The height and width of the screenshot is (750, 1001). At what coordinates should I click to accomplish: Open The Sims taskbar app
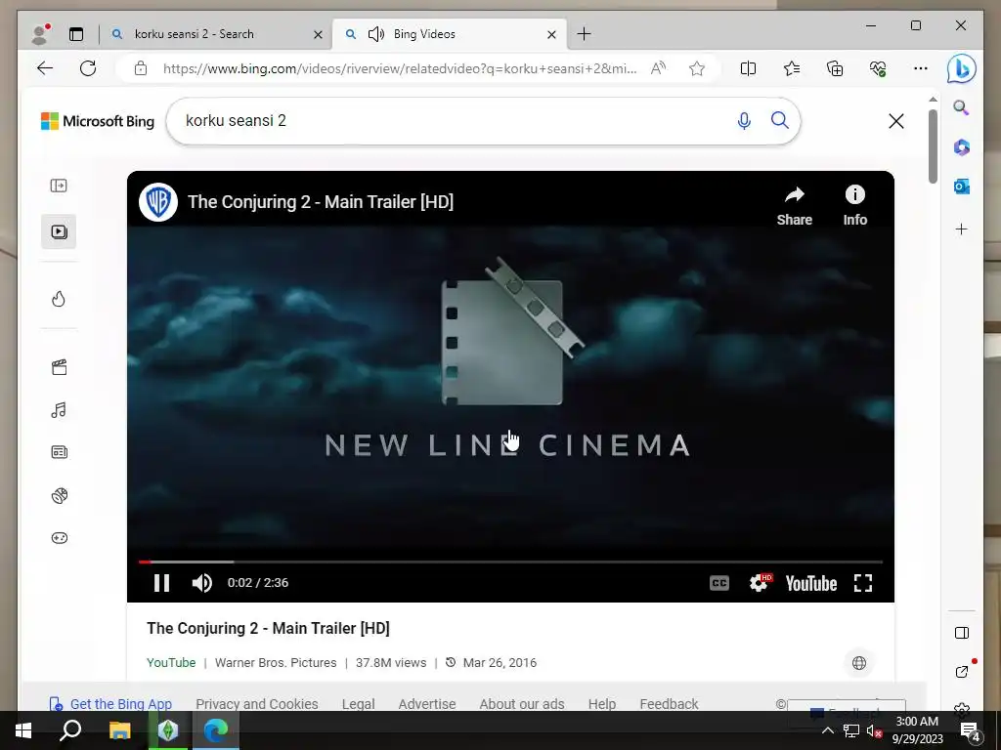[168, 730]
